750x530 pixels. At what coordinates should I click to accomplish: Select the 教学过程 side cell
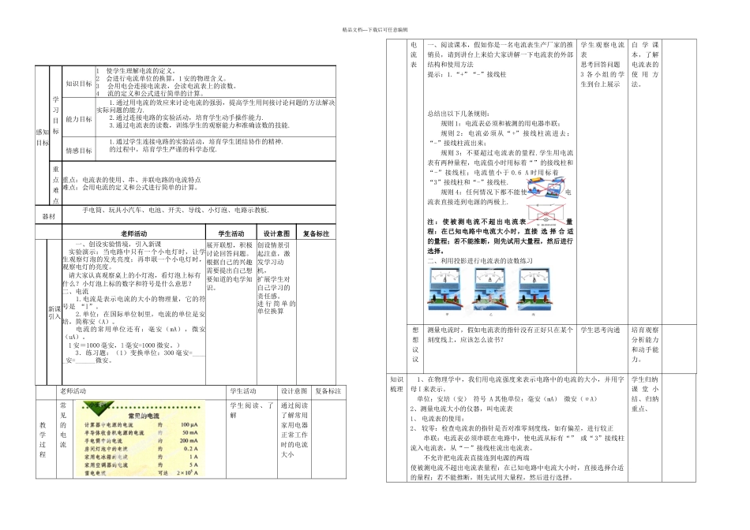(x=43, y=439)
